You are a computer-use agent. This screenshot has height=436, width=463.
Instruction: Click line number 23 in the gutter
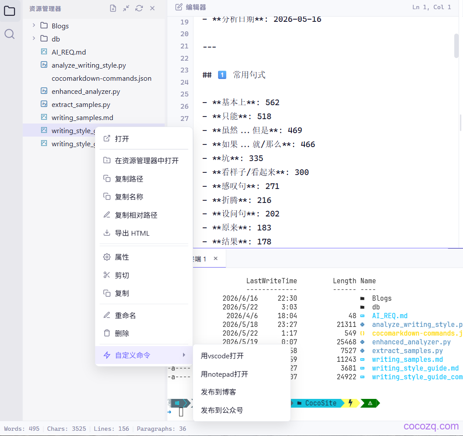click(x=184, y=70)
